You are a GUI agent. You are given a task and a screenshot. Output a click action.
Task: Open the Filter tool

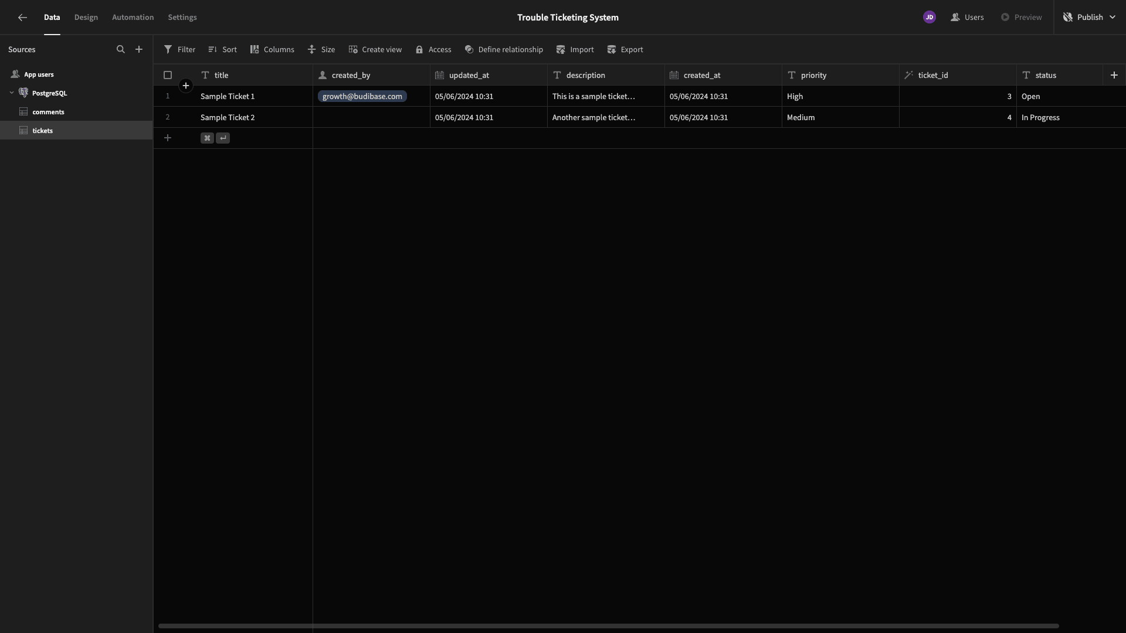tap(179, 50)
